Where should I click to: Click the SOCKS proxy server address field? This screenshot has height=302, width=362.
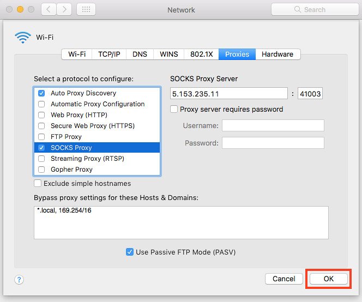tap(229, 93)
